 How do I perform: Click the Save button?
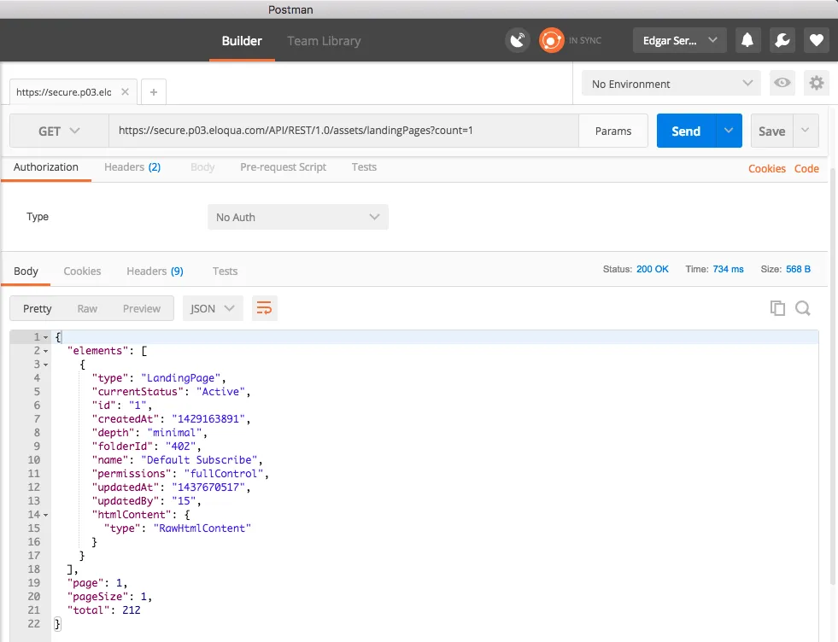coord(771,131)
